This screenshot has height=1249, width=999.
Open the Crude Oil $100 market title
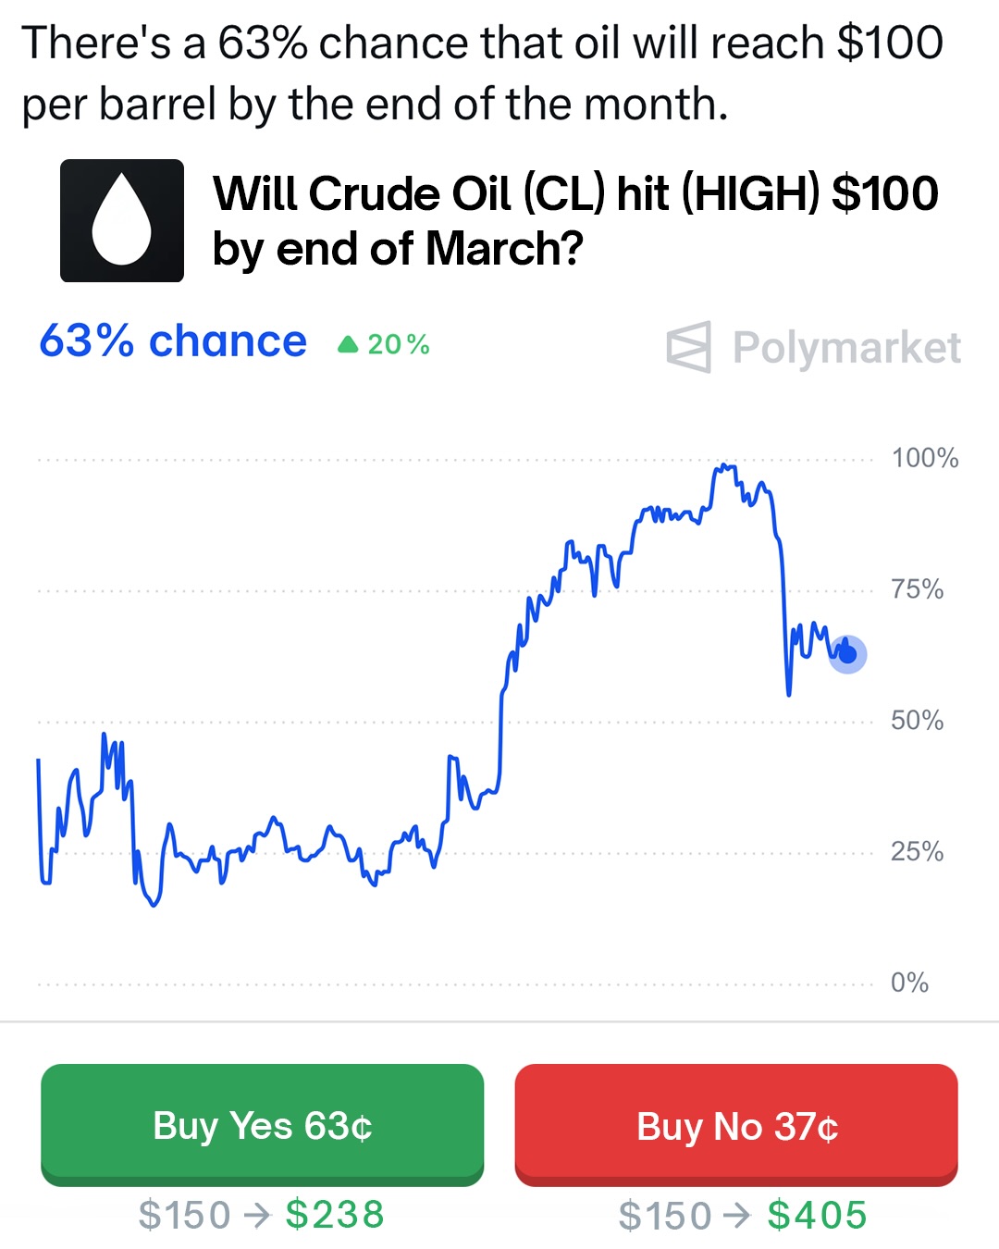point(575,220)
